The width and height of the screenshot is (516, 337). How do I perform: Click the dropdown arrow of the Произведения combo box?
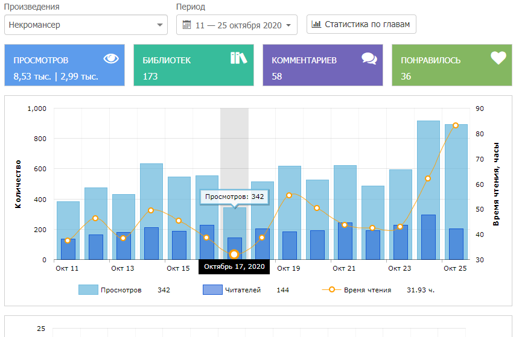[x=159, y=25]
